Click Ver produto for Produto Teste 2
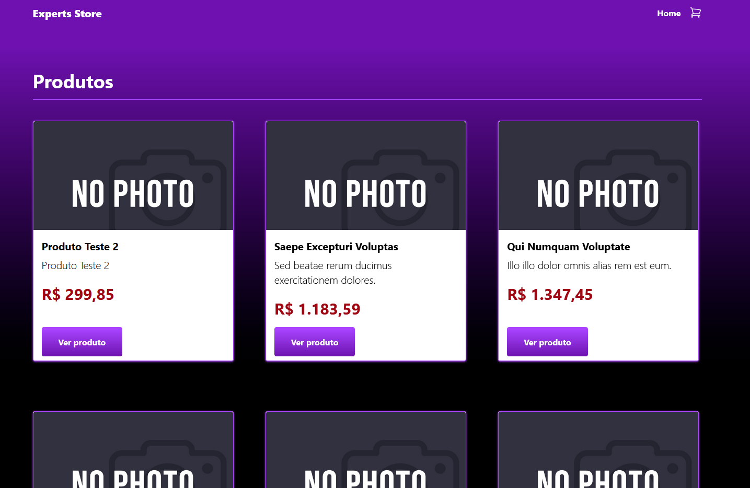 82,342
